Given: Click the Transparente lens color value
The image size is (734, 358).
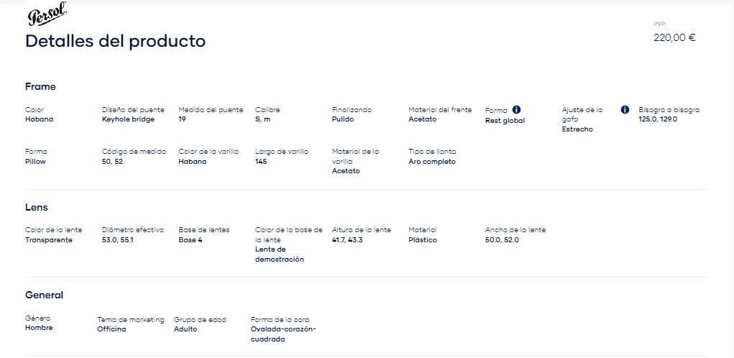Looking at the screenshot, I should point(49,240).
